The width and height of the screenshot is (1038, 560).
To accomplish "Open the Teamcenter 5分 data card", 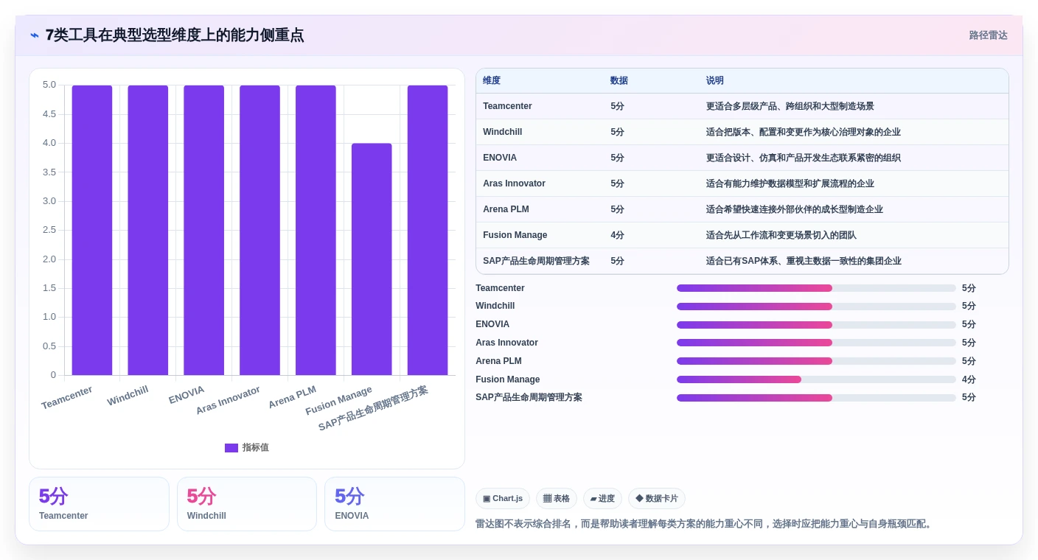I will (x=99, y=504).
